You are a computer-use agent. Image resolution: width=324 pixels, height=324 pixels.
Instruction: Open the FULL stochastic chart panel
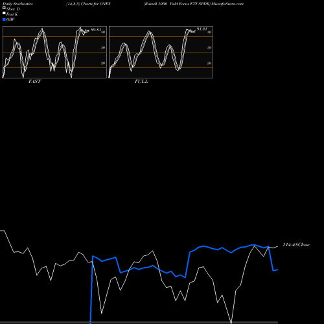pyautogui.click(x=161, y=52)
